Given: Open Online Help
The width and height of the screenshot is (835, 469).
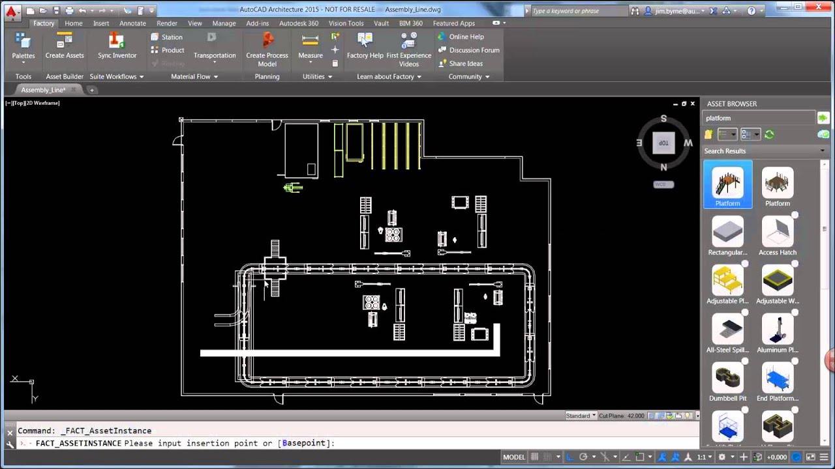Looking at the screenshot, I should pos(461,37).
